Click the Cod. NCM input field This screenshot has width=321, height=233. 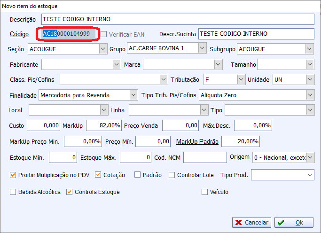(204, 157)
